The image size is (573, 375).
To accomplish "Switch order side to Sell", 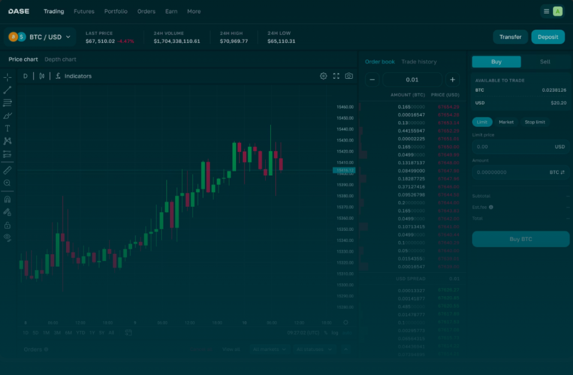I will [x=545, y=61].
